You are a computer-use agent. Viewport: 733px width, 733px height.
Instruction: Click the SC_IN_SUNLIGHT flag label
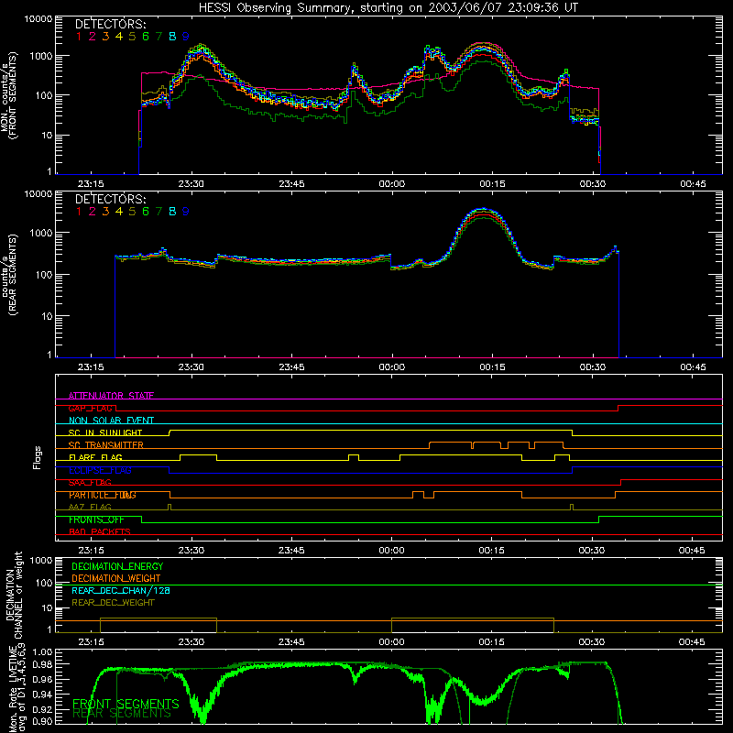pos(105,432)
